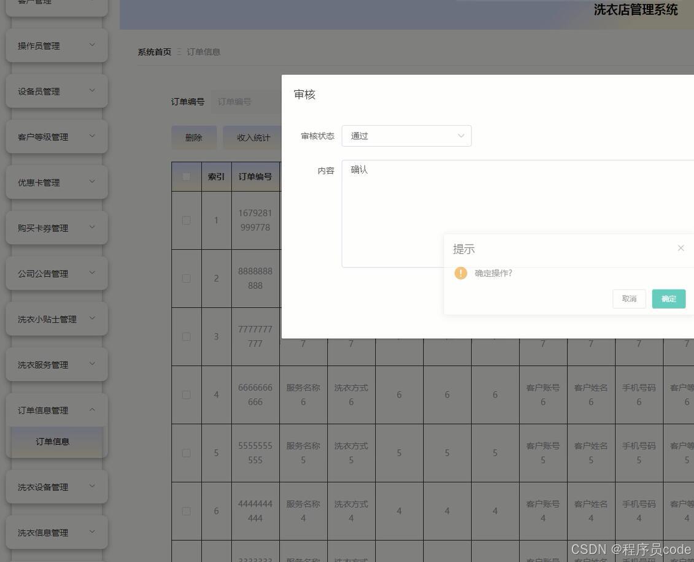
Task: Click order number 1679281999778 cell
Action: [255, 220]
